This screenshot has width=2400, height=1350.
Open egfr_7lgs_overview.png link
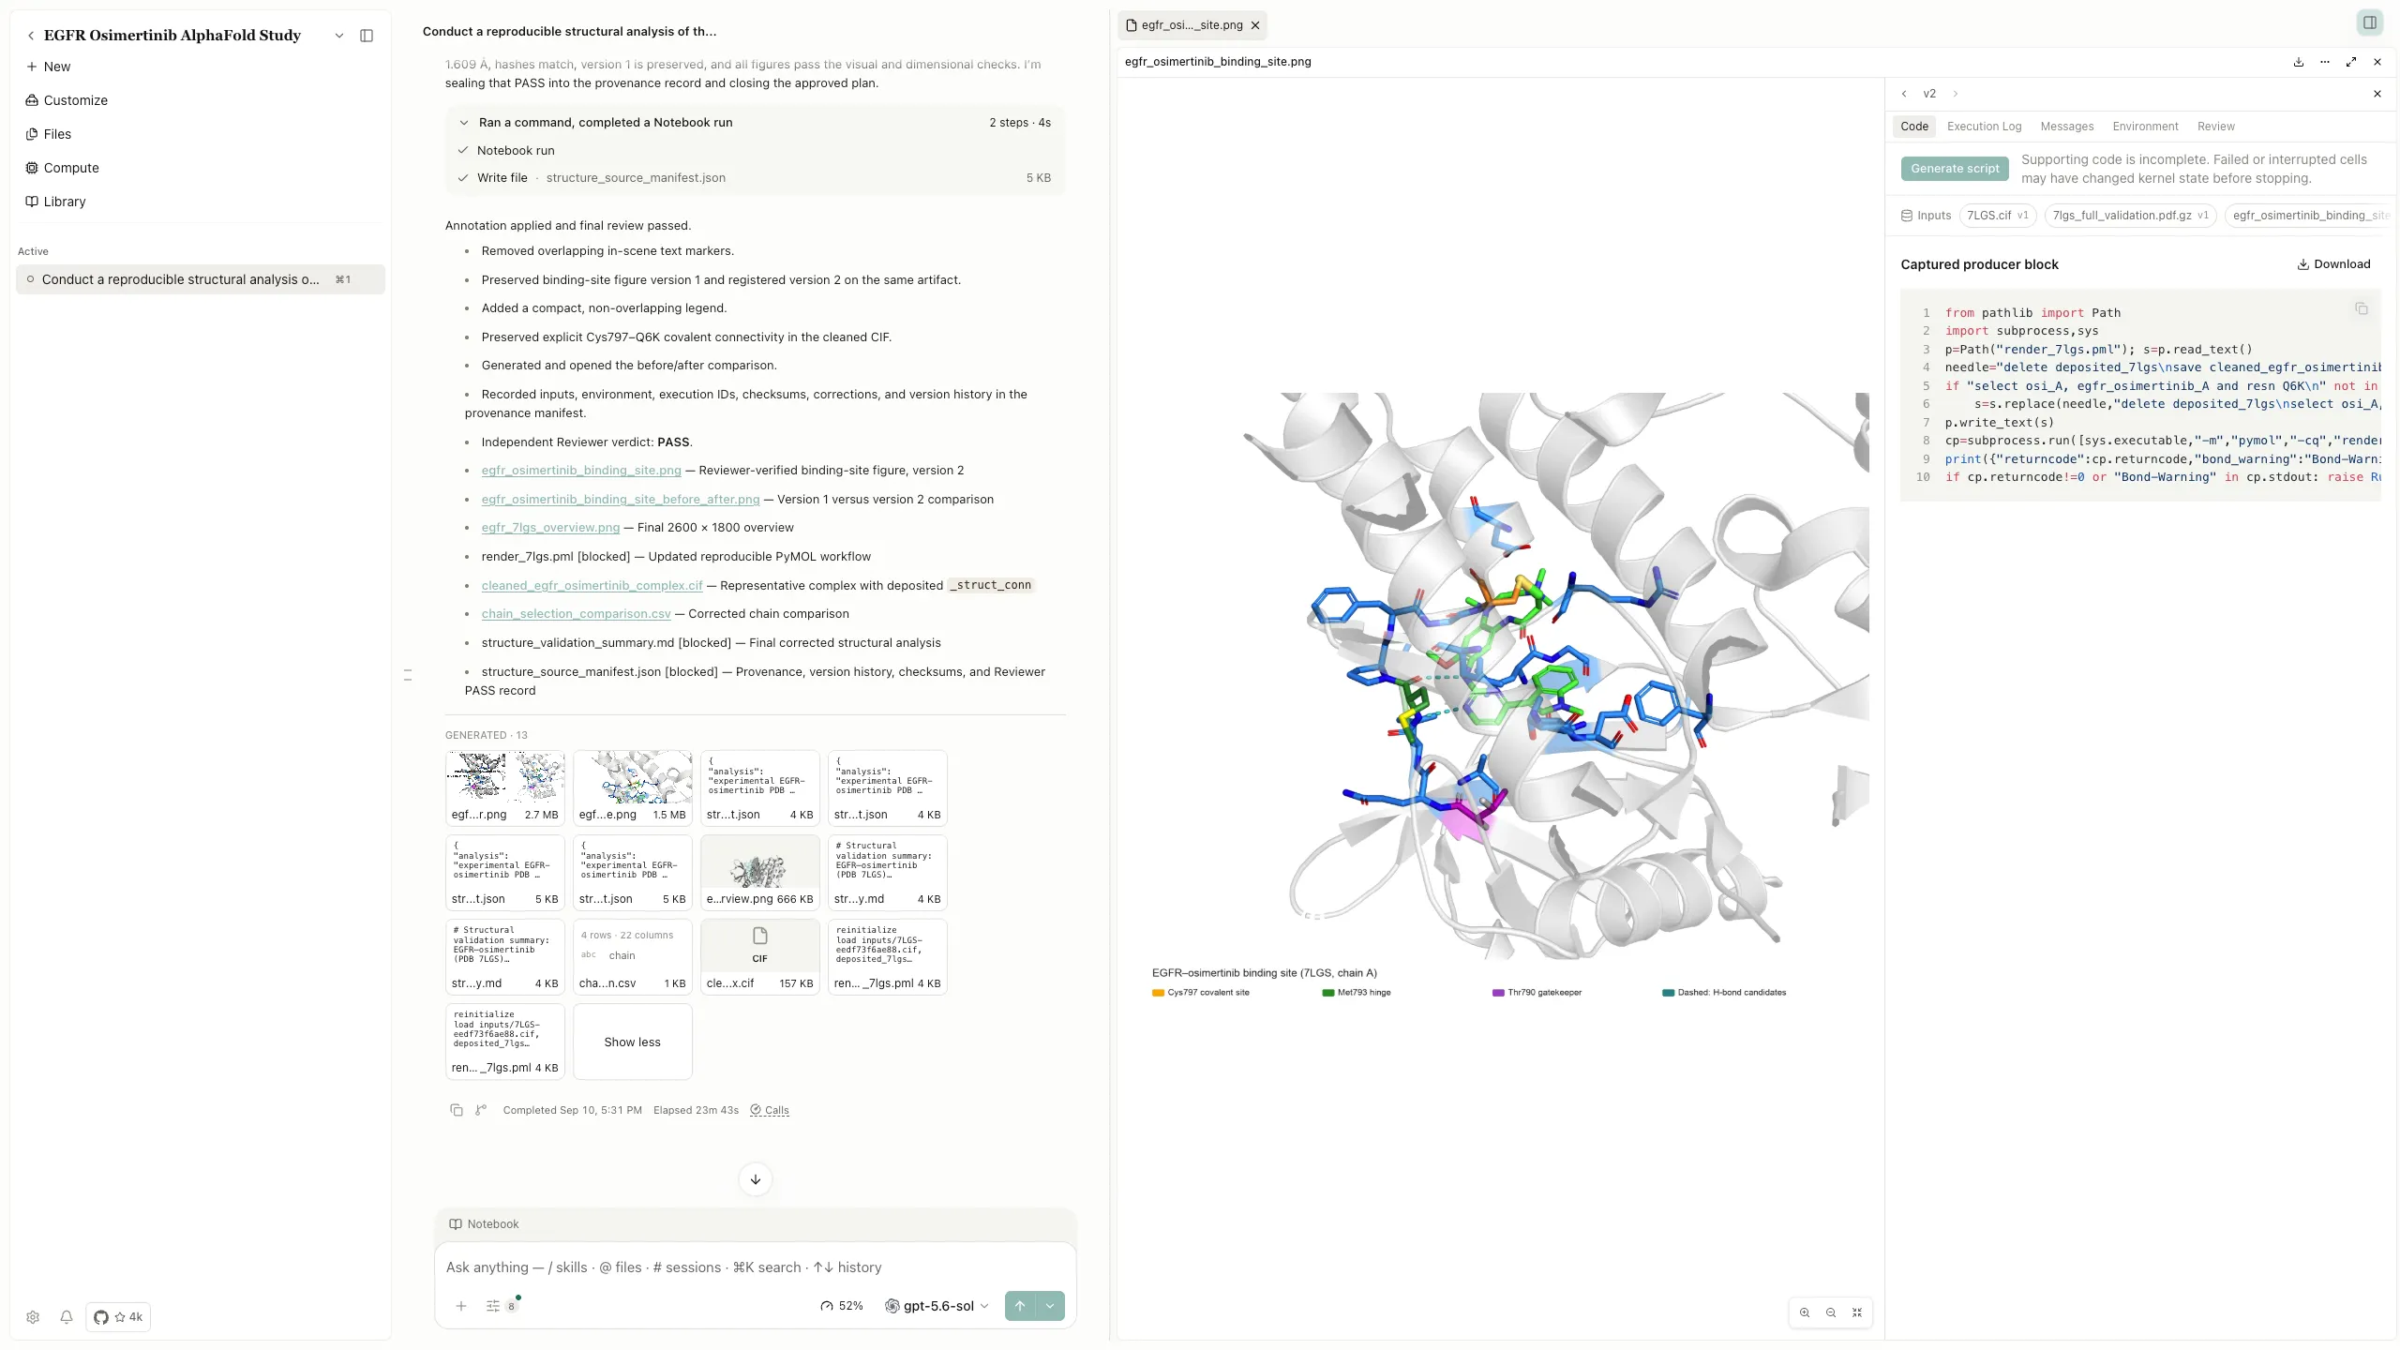click(550, 528)
